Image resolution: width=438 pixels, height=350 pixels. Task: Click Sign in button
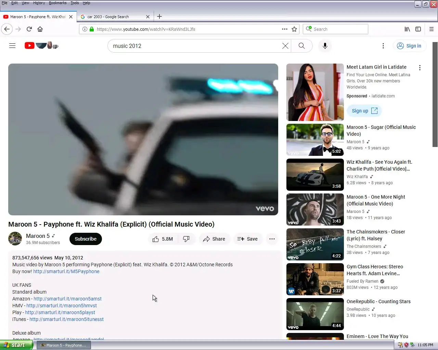(409, 46)
